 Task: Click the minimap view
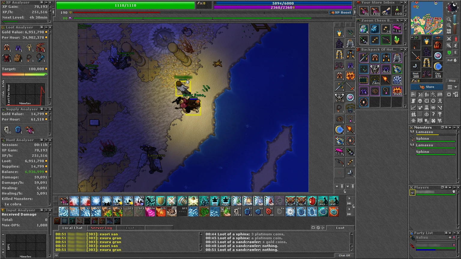(x=426, y=18)
